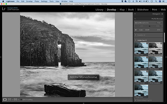Hide the right panel using the edge arrow
This screenshot has width=167, height=104.
[x=166, y=57]
